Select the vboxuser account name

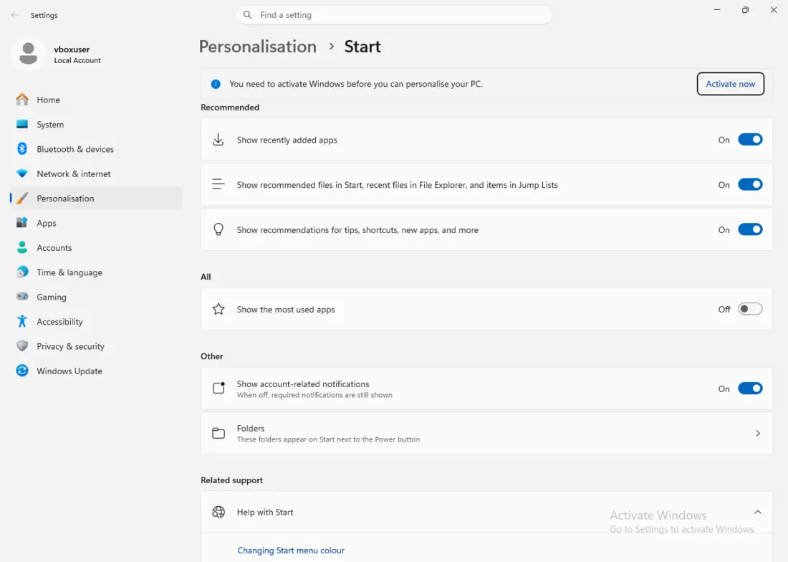[x=72, y=49]
